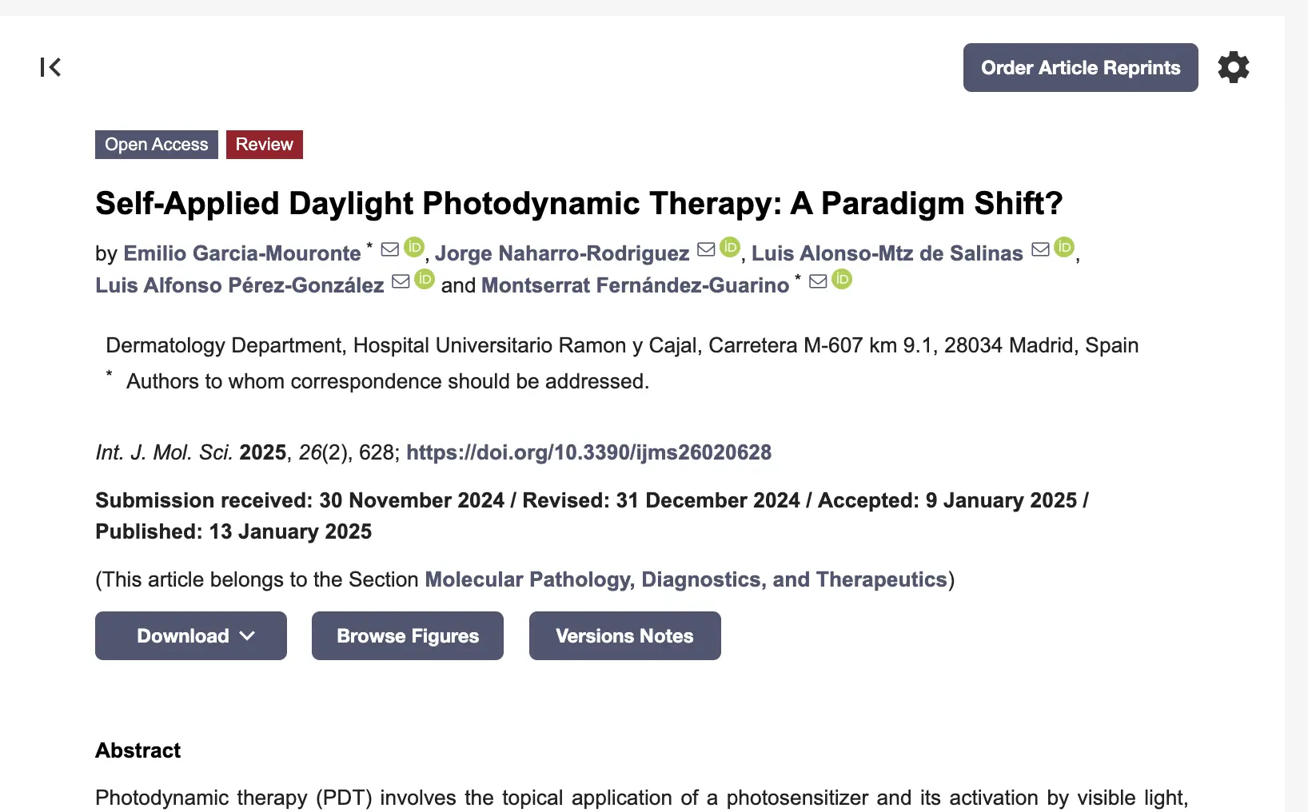This screenshot has height=812, width=1308.
Task: Click the red Review article-type badge
Action: [265, 145]
